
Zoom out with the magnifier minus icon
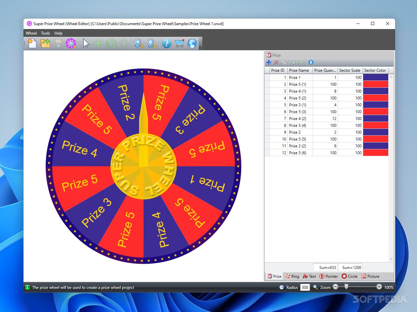(x=151, y=43)
